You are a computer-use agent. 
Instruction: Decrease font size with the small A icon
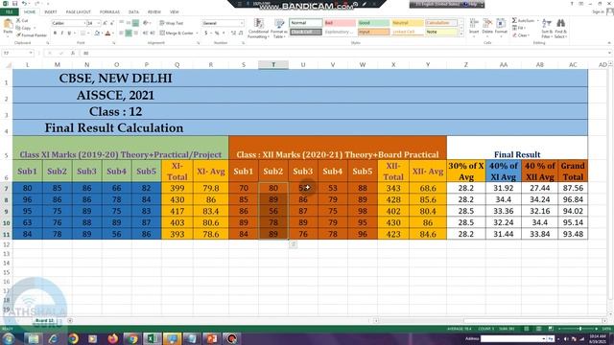tap(111, 23)
